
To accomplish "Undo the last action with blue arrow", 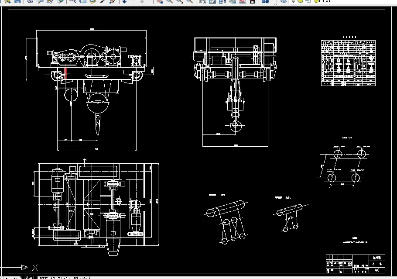I will (x=124, y=1).
